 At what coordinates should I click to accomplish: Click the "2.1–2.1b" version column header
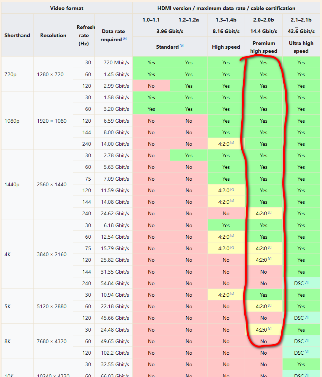pyautogui.click(x=301, y=20)
